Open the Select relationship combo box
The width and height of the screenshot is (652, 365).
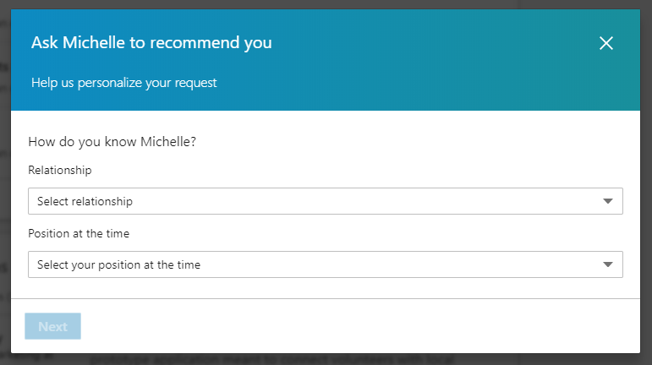point(325,202)
